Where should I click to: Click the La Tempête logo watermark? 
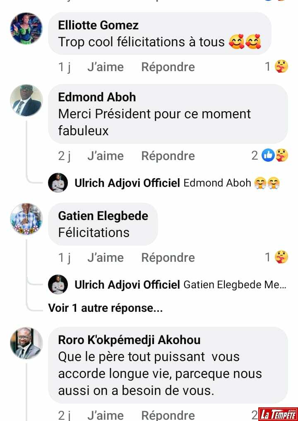point(278,414)
